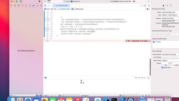
Task: Open the Indent Using Spaces dropdown
Action: (x=170, y=61)
